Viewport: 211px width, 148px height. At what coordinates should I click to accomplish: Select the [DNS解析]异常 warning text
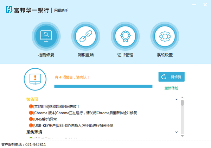45,119
